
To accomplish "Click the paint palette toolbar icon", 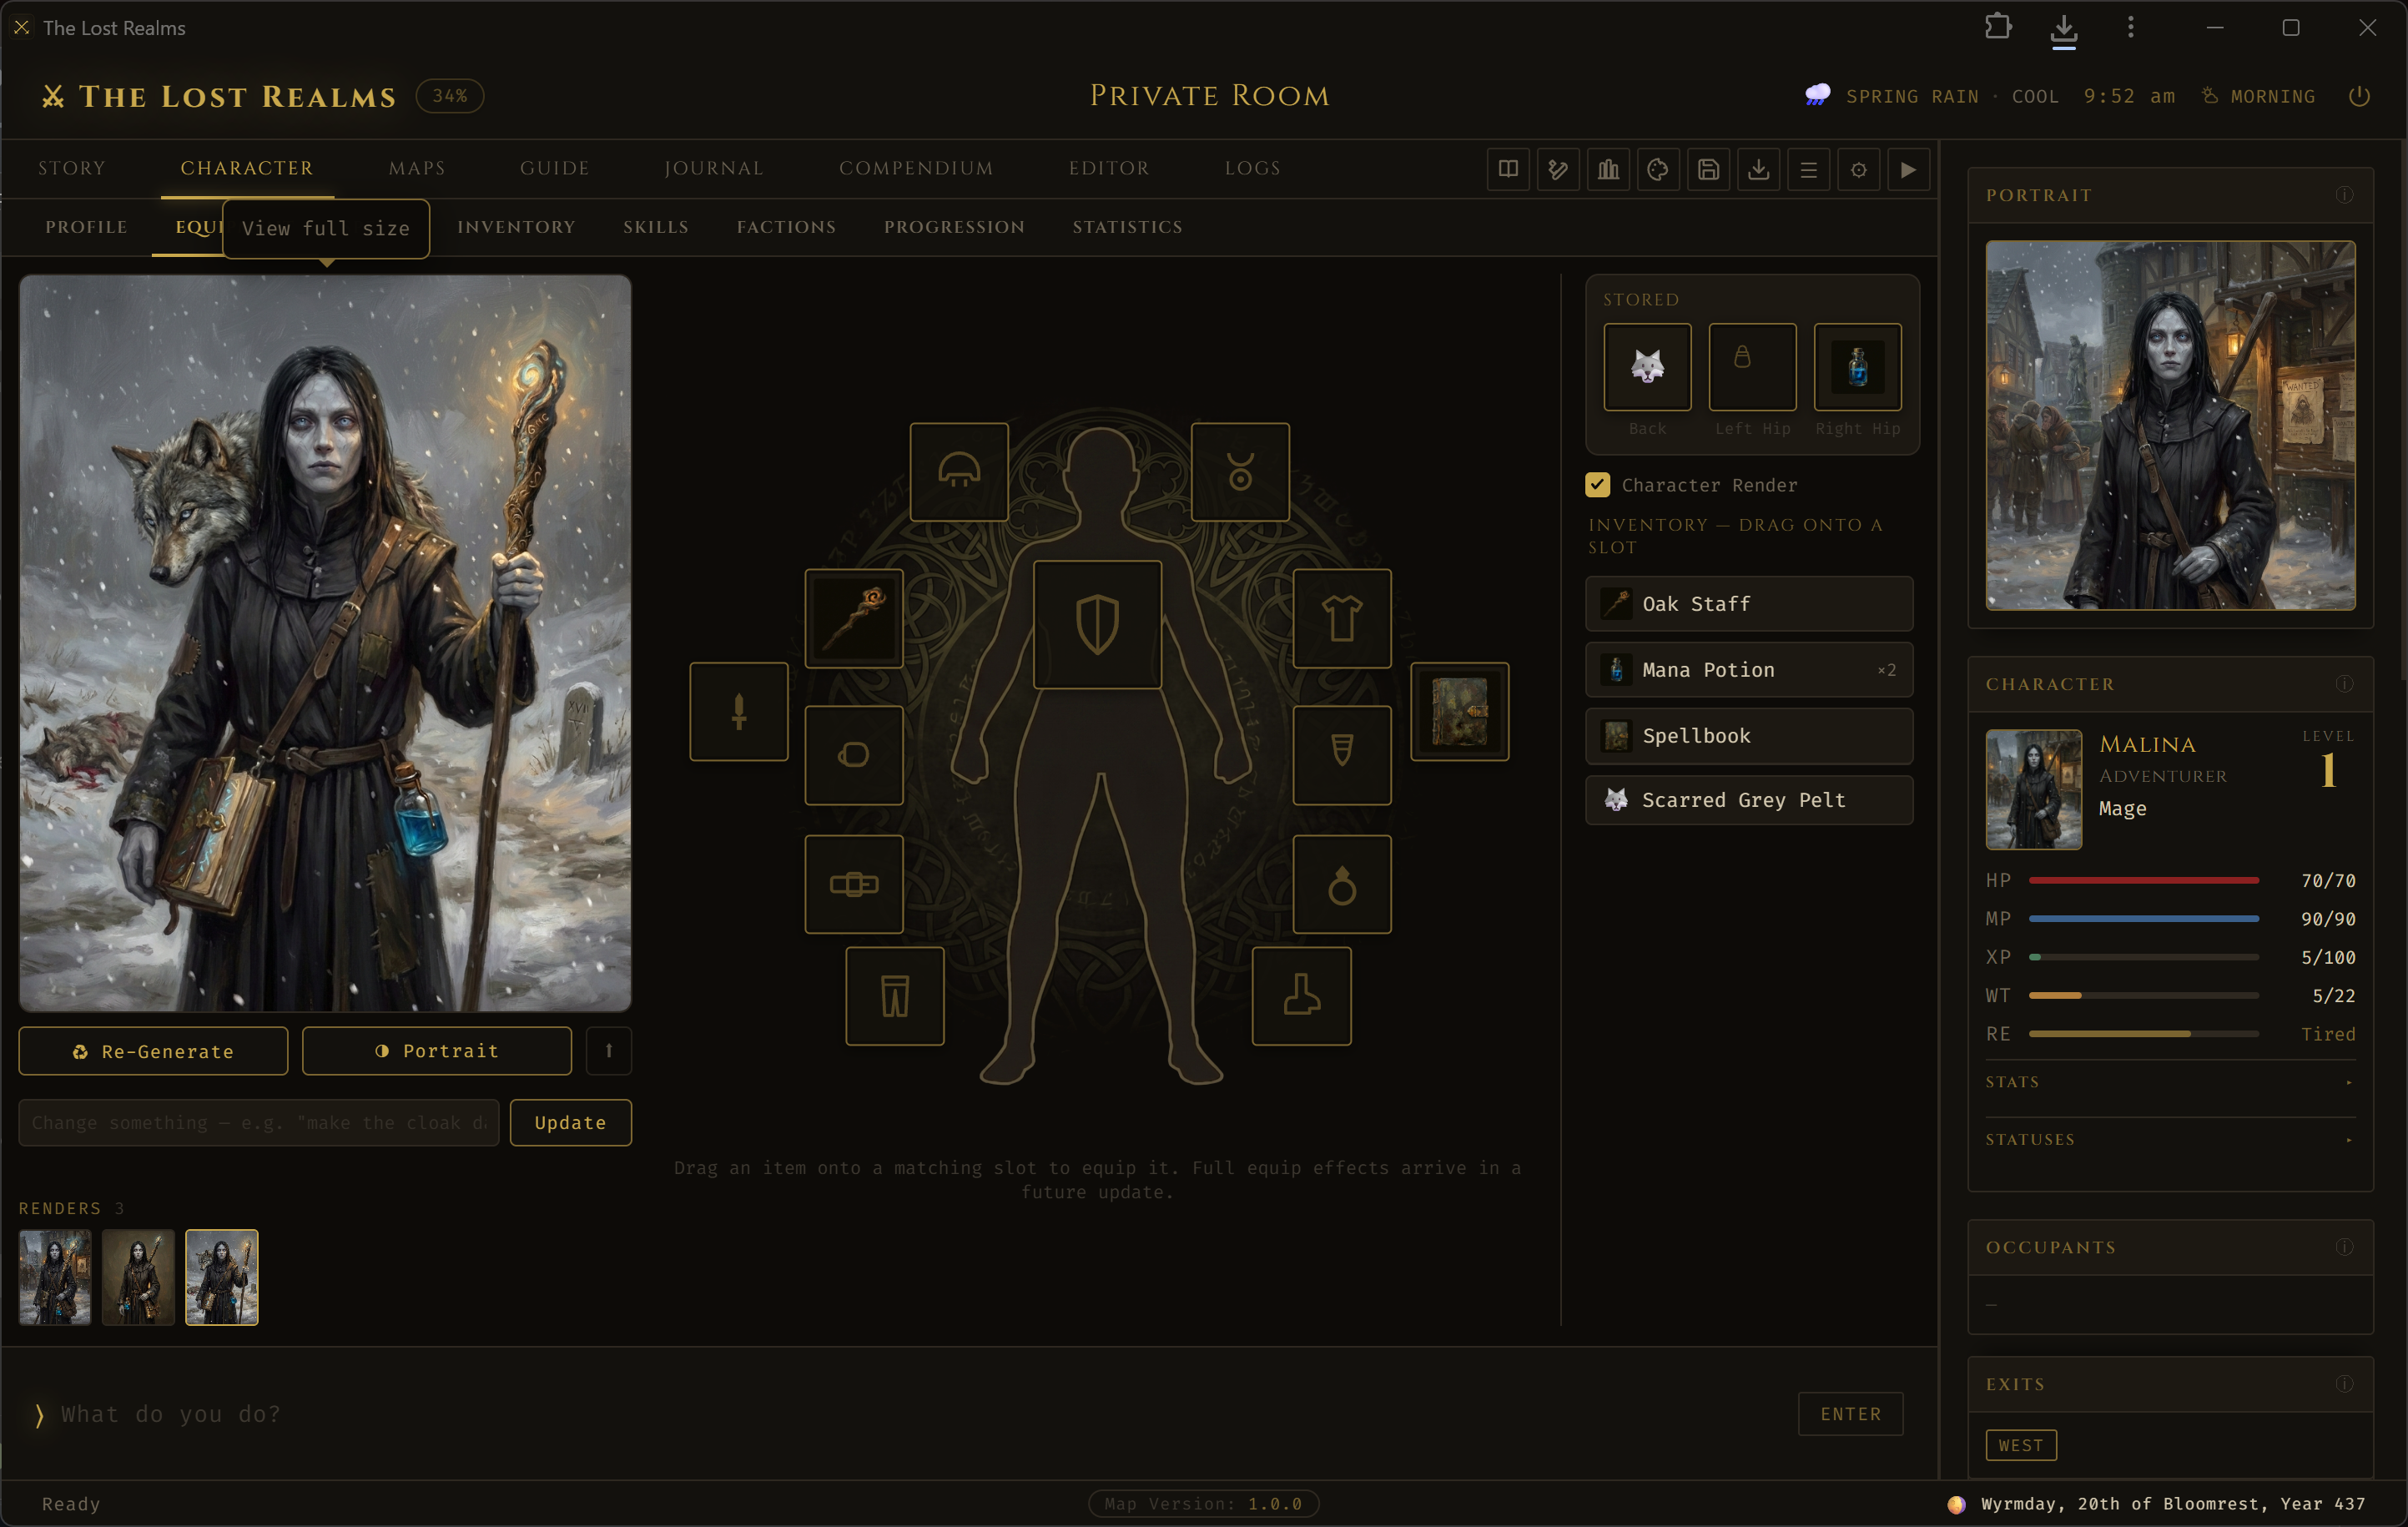I will pos(1658,169).
